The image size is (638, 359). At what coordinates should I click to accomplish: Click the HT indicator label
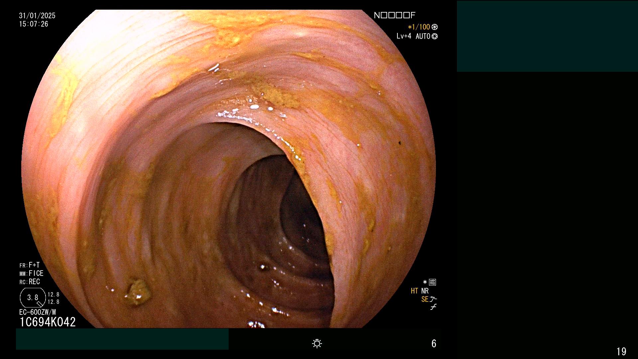point(414,291)
